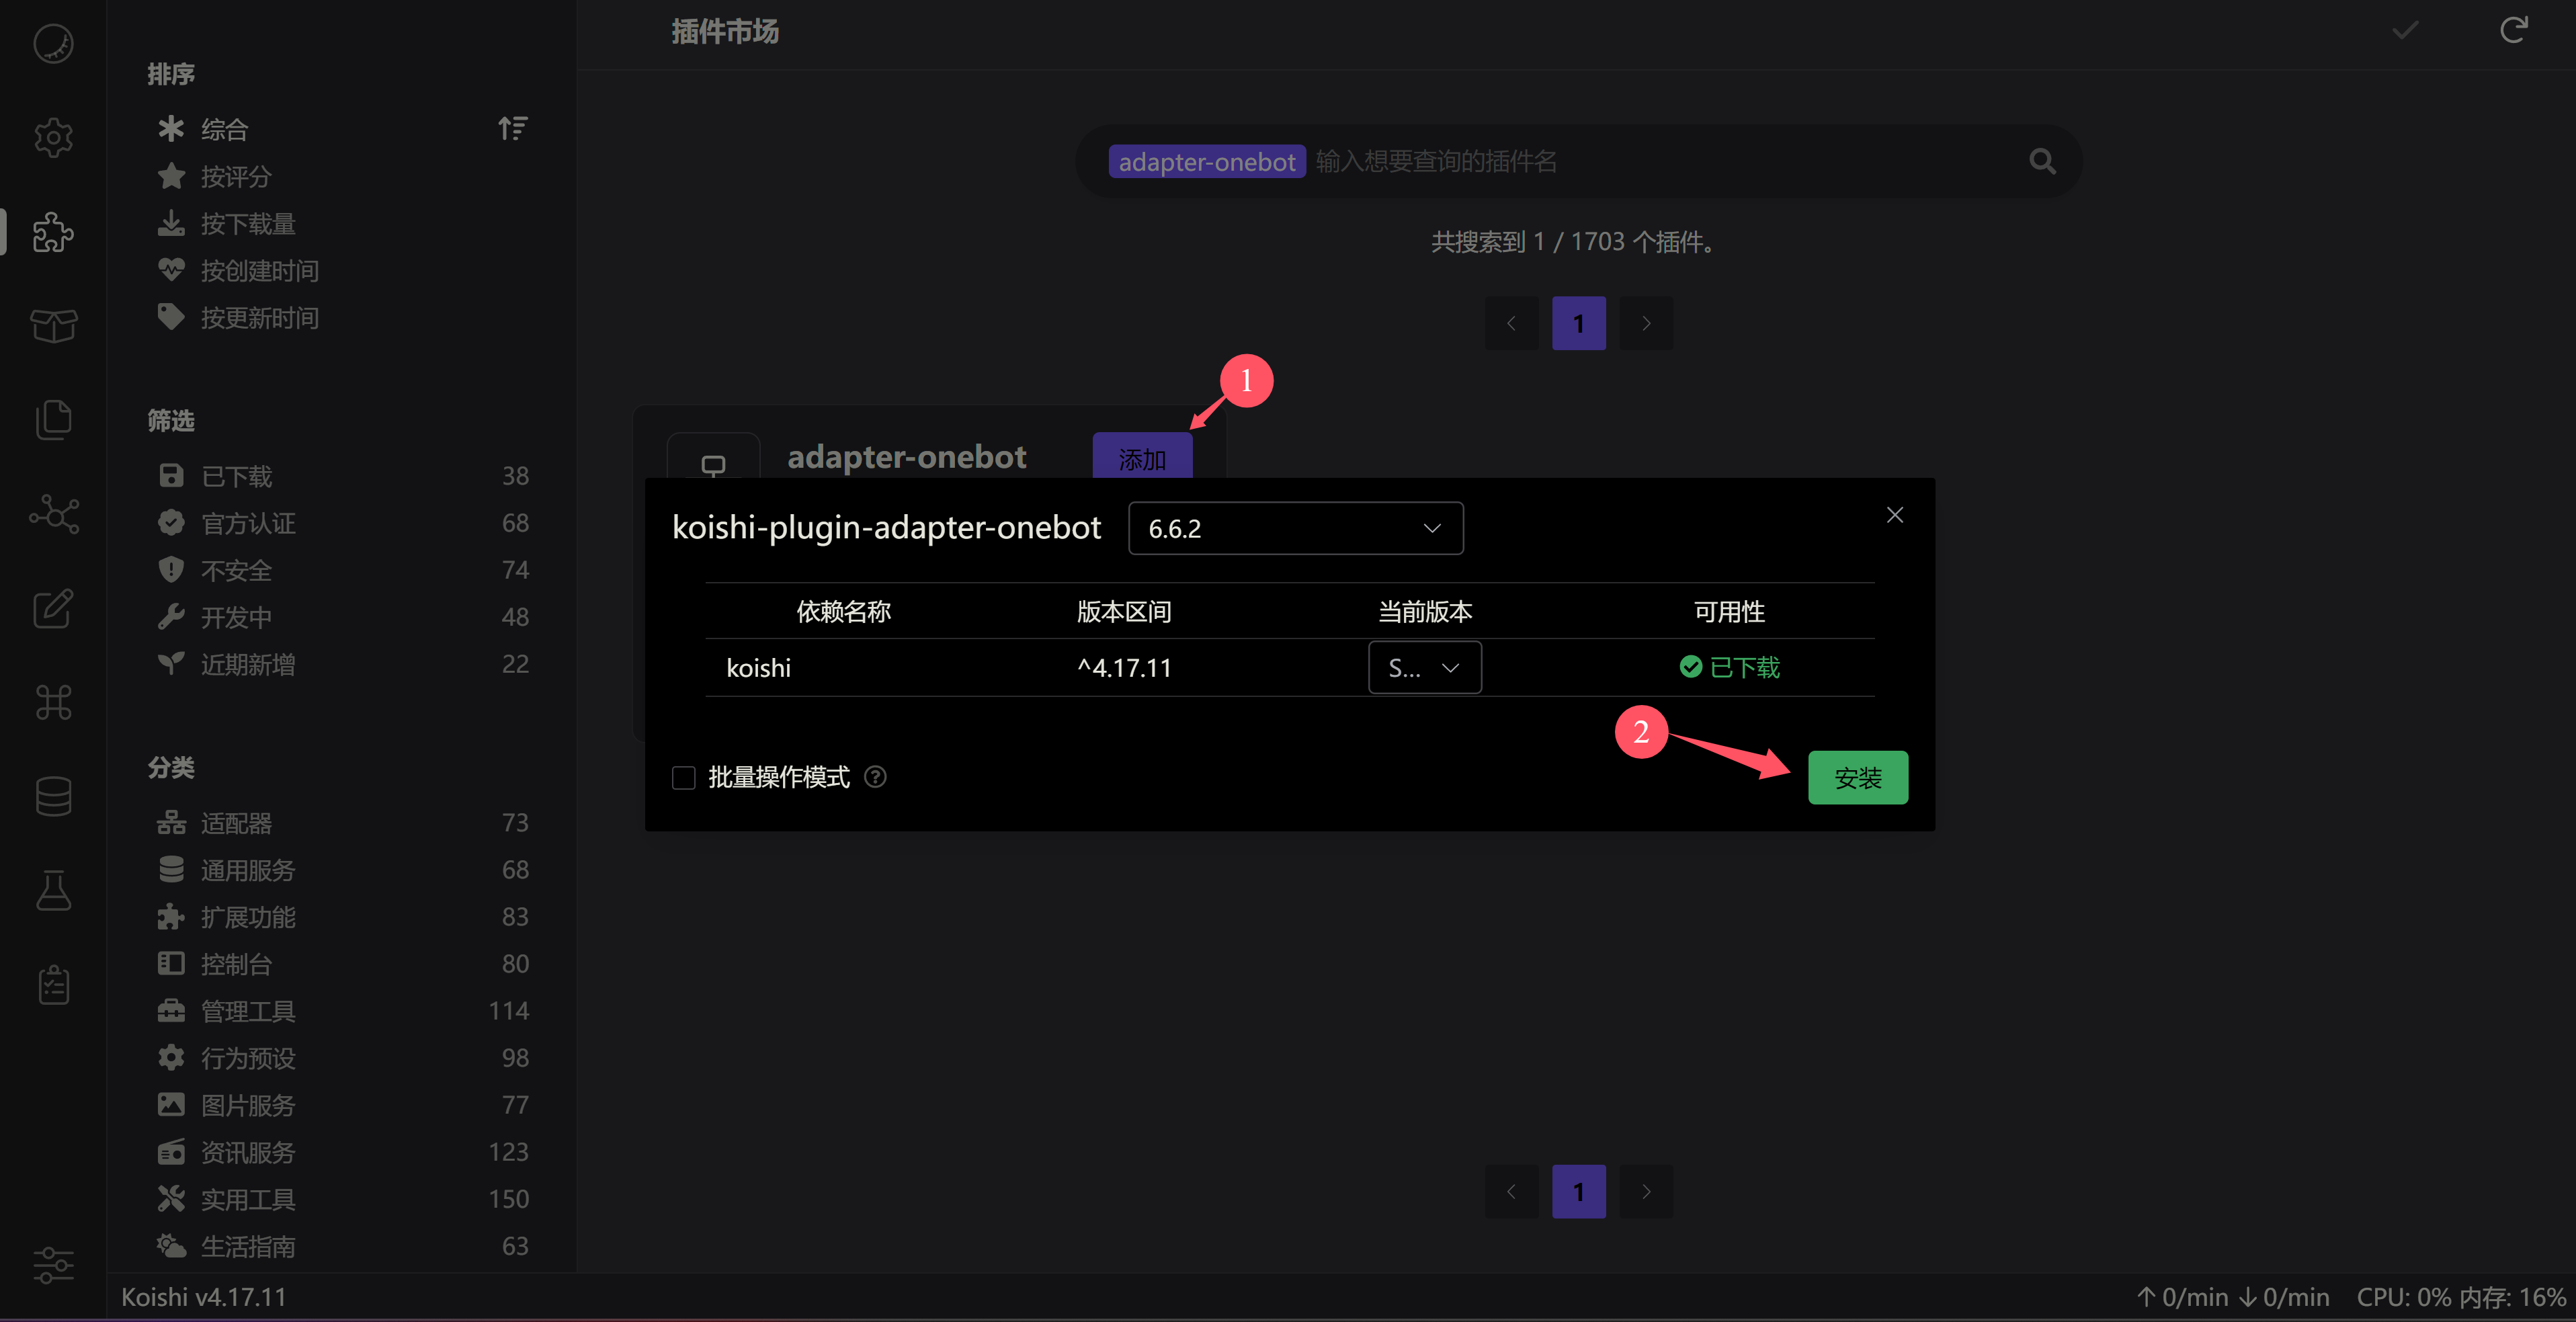Viewport: 2576px width, 1322px height.
Task: Open the 6.6.2 version dropdown
Action: pos(1295,528)
